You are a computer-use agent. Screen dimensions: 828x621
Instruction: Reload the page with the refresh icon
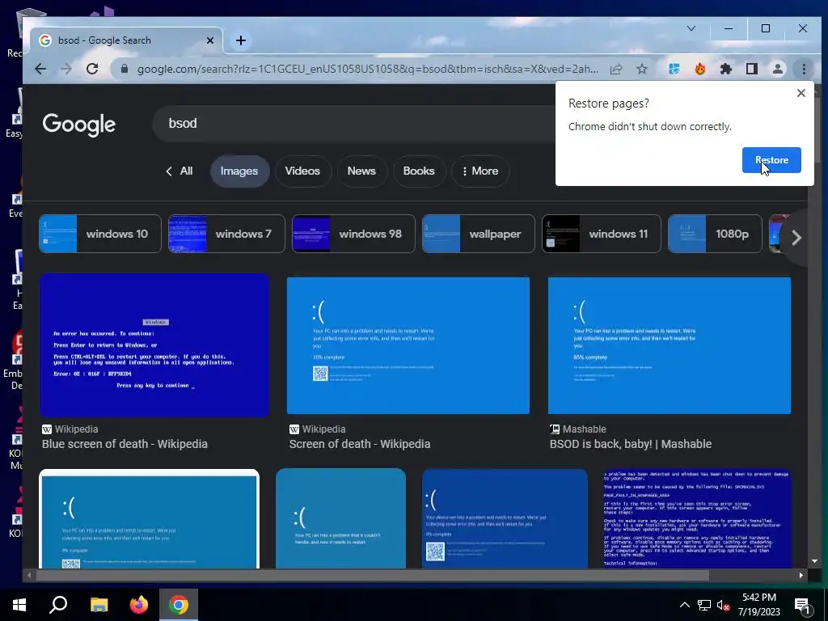point(92,70)
